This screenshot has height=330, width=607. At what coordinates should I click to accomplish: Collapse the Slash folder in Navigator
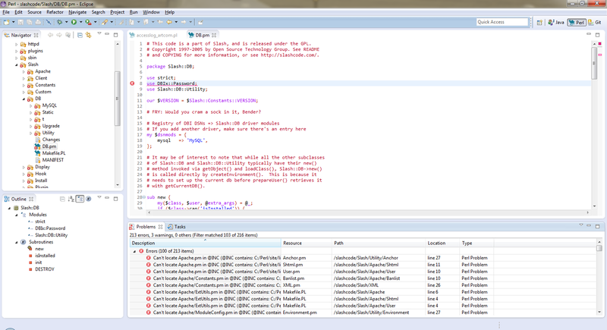pos(17,64)
